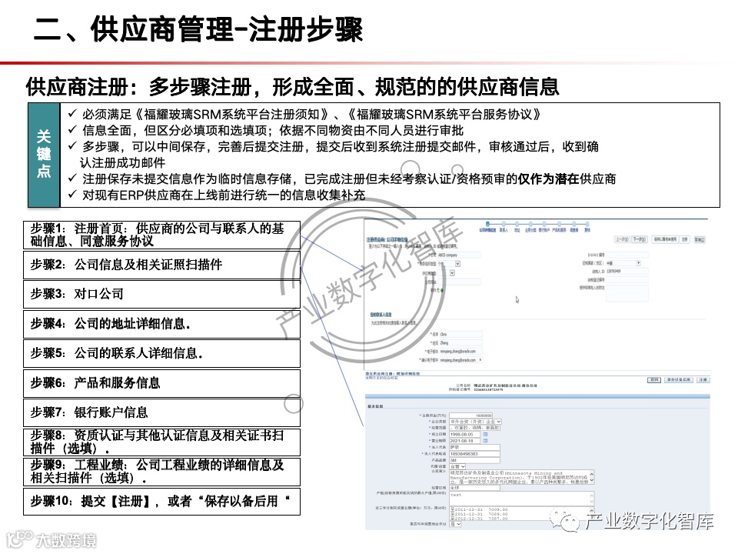738x554 pixels.
Task: Click the text area containing test
Action: coord(521,499)
